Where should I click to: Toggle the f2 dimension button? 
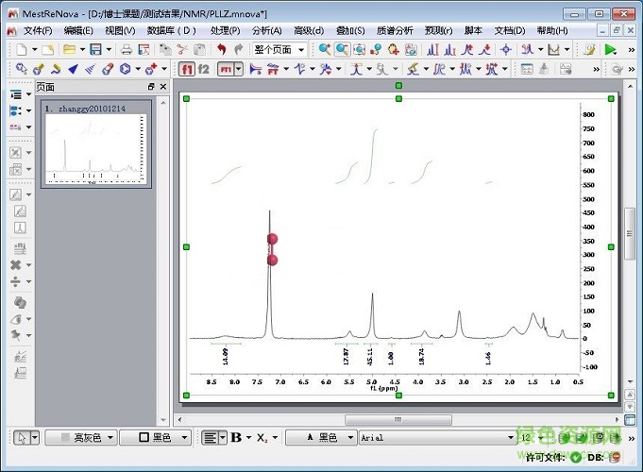tap(203, 69)
